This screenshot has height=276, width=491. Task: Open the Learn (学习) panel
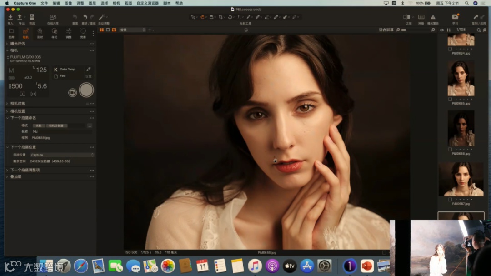click(455, 17)
